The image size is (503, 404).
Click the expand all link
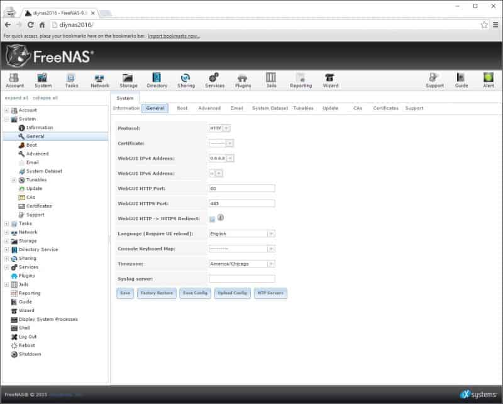point(16,98)
